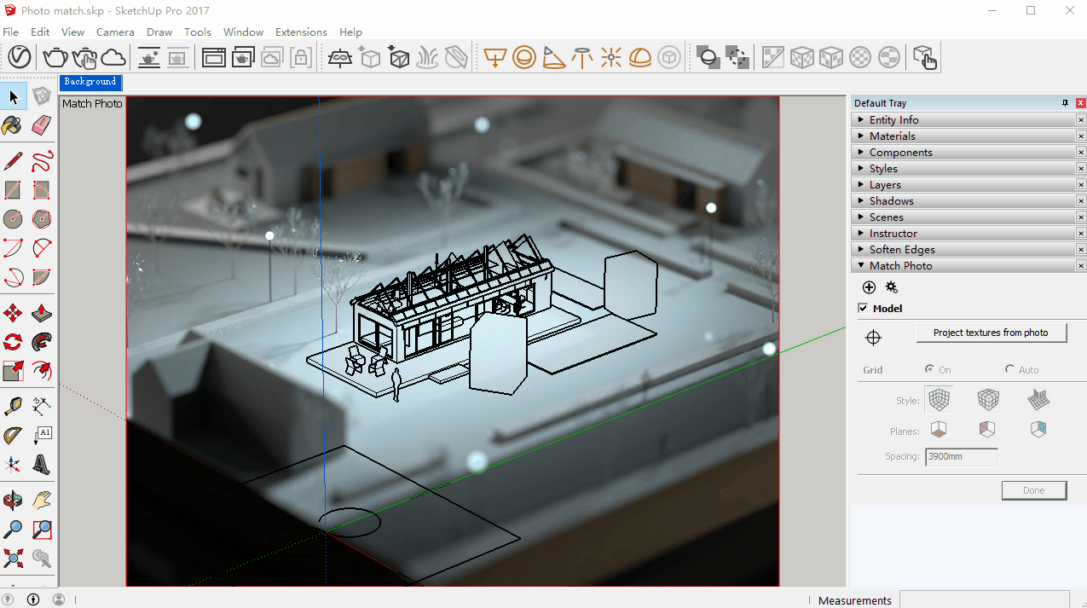The height and width of the screenshot is (608, 1087).
Task: Open Match Photo edit gear icon
Action: point(892,287)
